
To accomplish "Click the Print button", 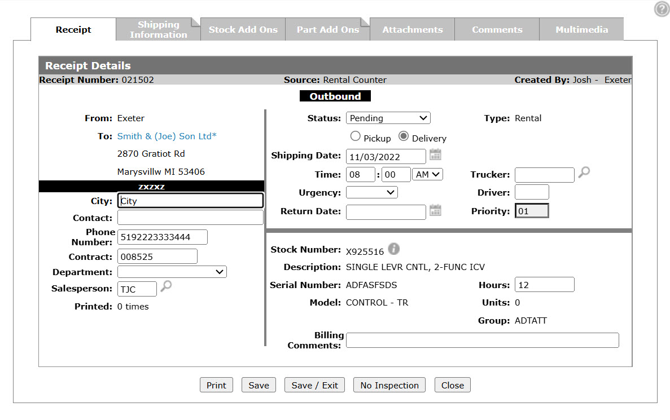I will pos(216,385).
